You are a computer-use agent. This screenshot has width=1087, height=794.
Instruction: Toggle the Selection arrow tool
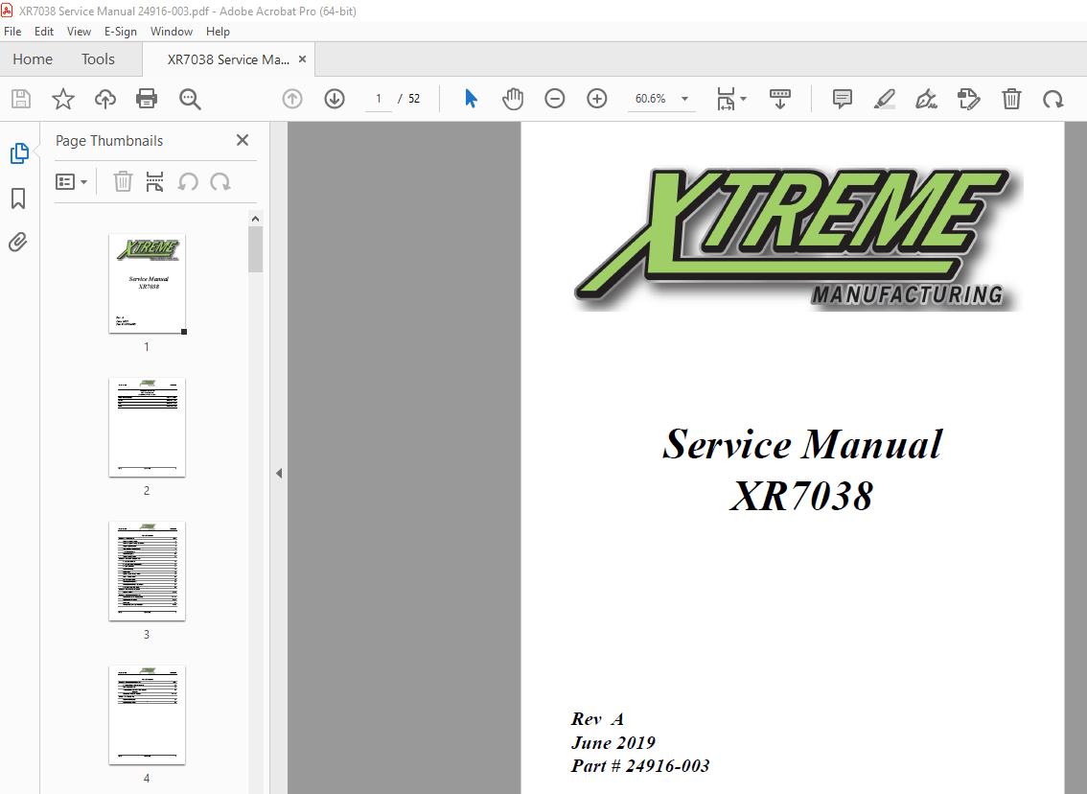click(471, 98)
